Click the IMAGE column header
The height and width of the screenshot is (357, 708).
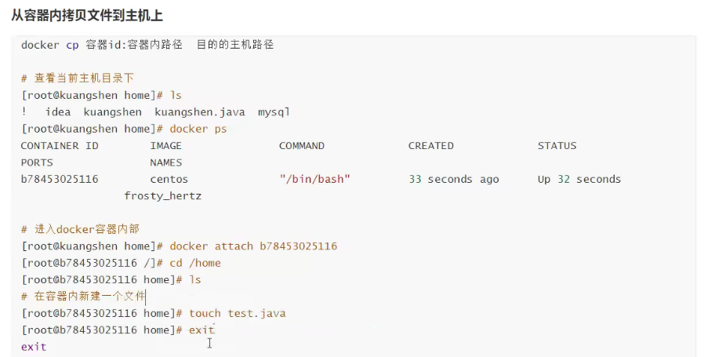click(165, 146)
